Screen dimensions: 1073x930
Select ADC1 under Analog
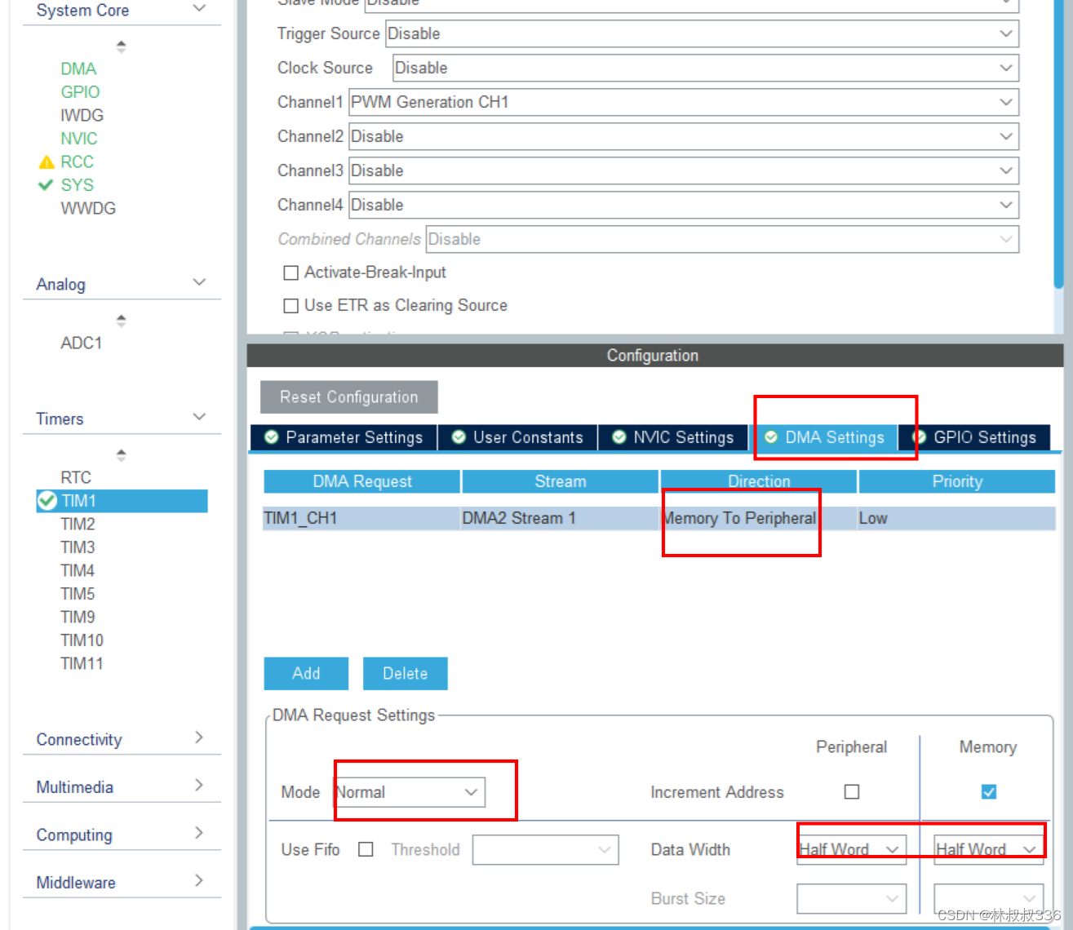(x=82, y=343)
